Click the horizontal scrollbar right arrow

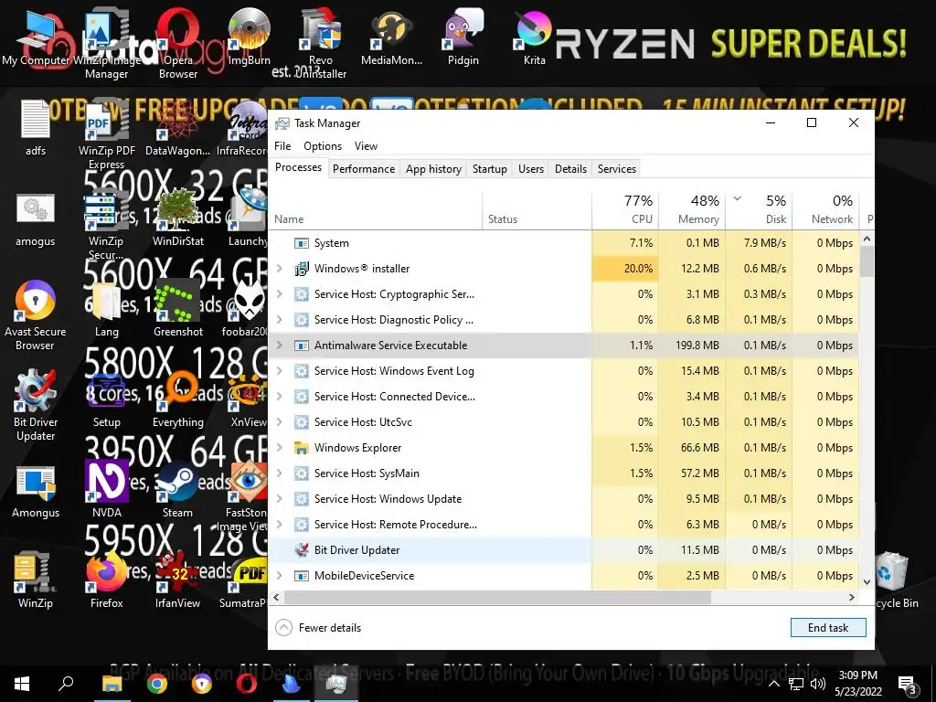coord(852,597)
